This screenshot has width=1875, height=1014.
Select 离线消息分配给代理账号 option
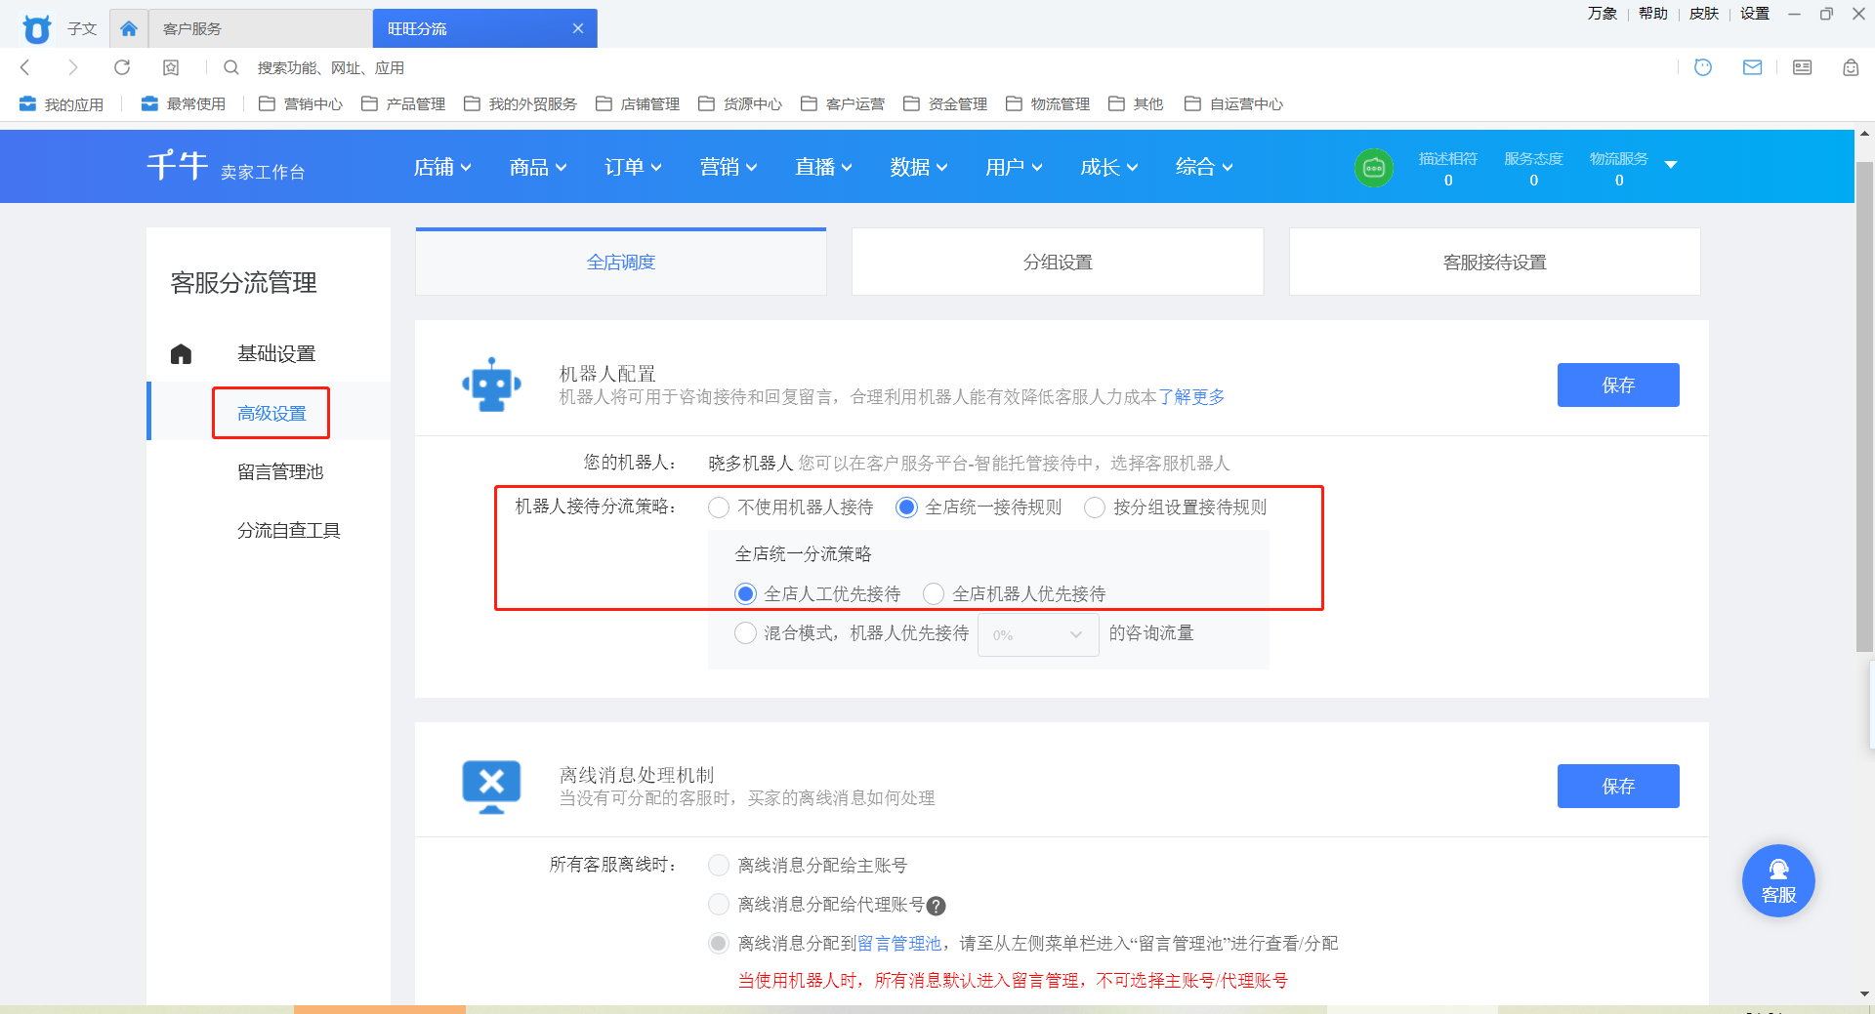point(719,905)
